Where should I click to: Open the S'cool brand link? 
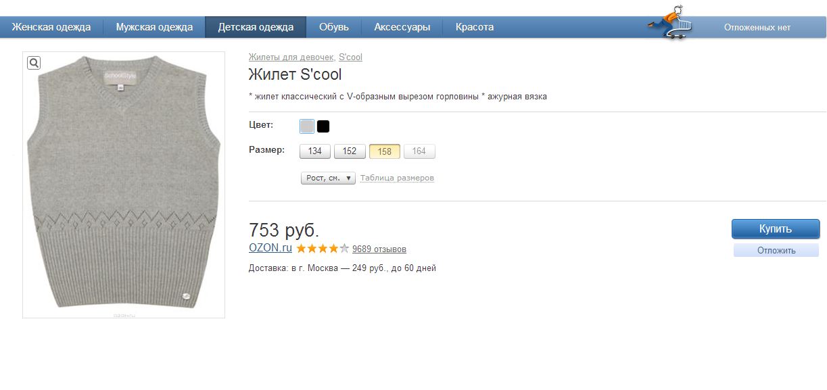[x=350, y=57]
